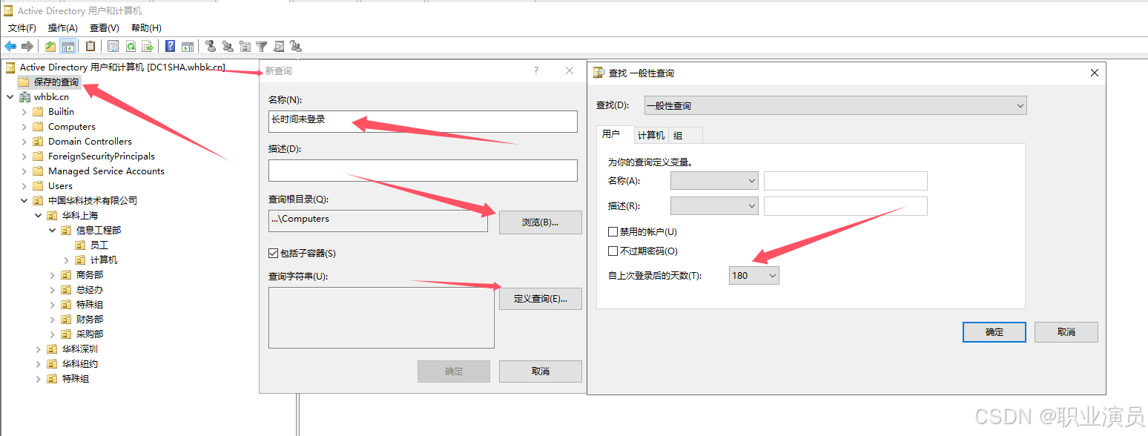This screenshot has height=436, width=1148.
Task: Click the 描述(R) value text field
Action: pos(845,206)
